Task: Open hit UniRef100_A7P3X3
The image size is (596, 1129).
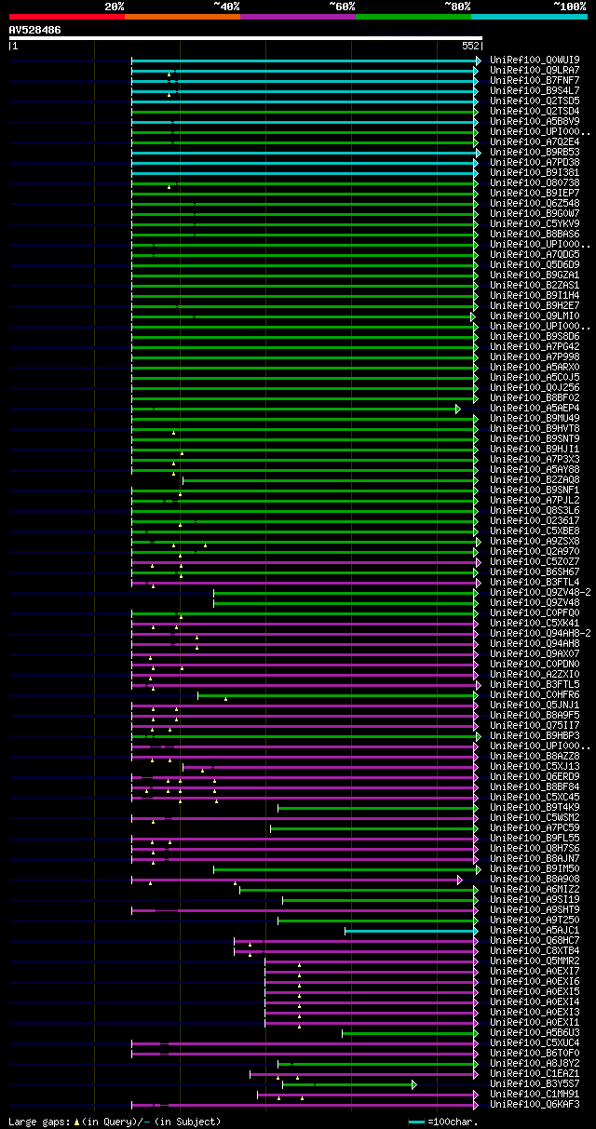Action: pos(535,460)
